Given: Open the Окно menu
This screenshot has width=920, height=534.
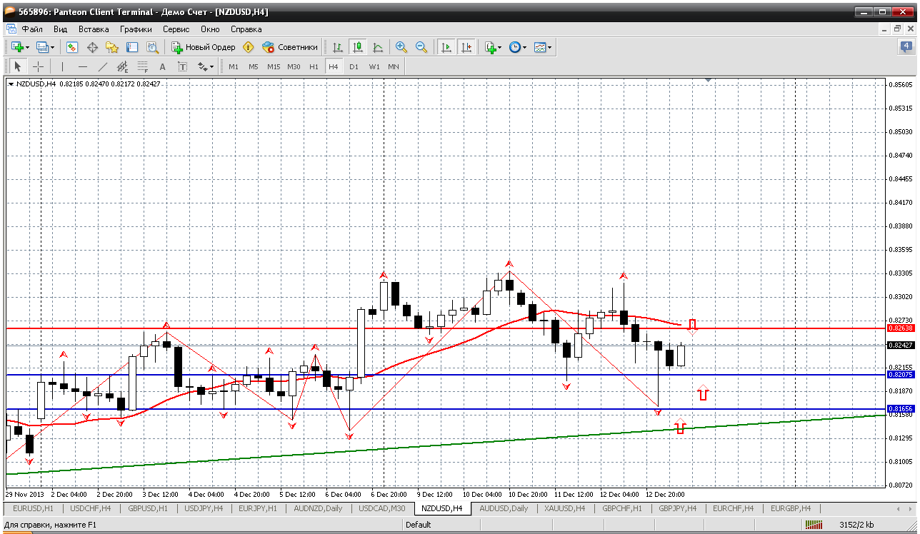Looking at the screenshot, I should pos(210,29).
